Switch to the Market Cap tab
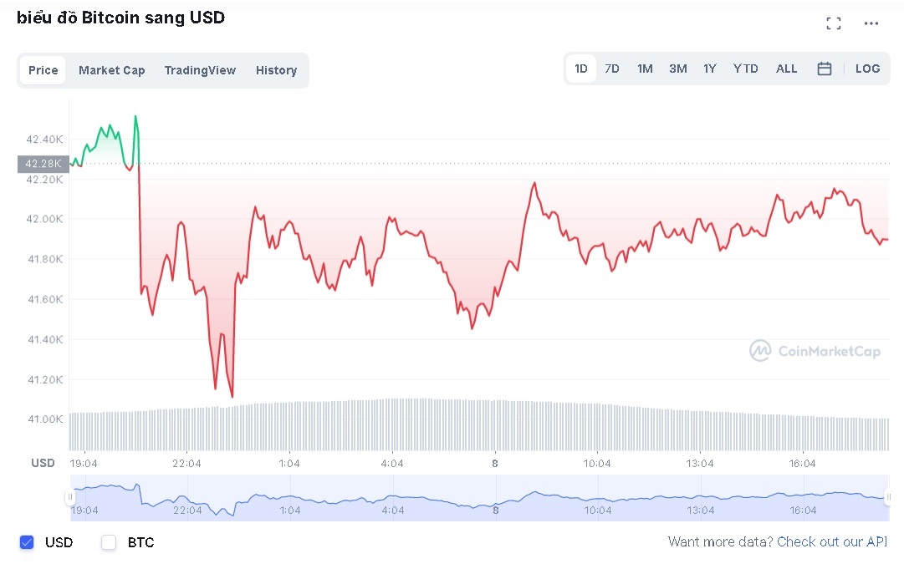904x569 pixels. [x=111, y=70]
